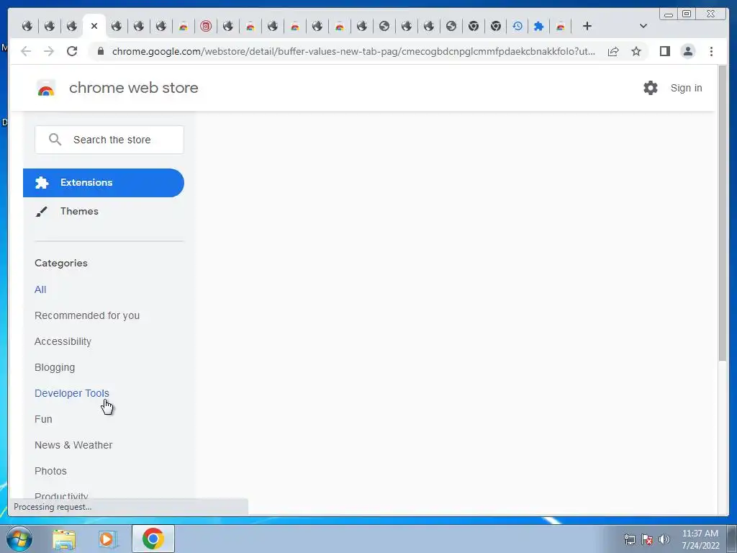Go forward to next page
Viewport: 737px width, 553px height.
click(49, 51)
